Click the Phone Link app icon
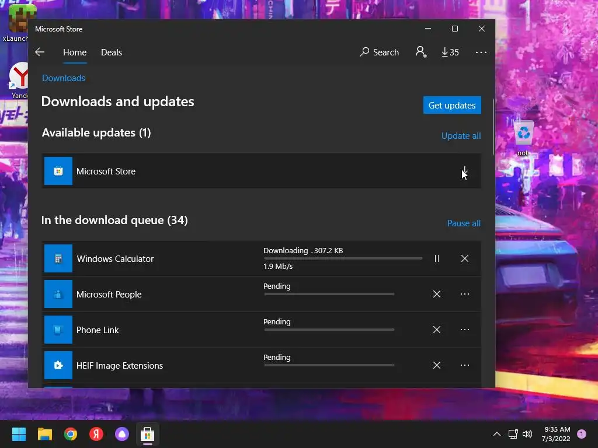The height and width of the screenshot is (448, 598). coord(58,330)
